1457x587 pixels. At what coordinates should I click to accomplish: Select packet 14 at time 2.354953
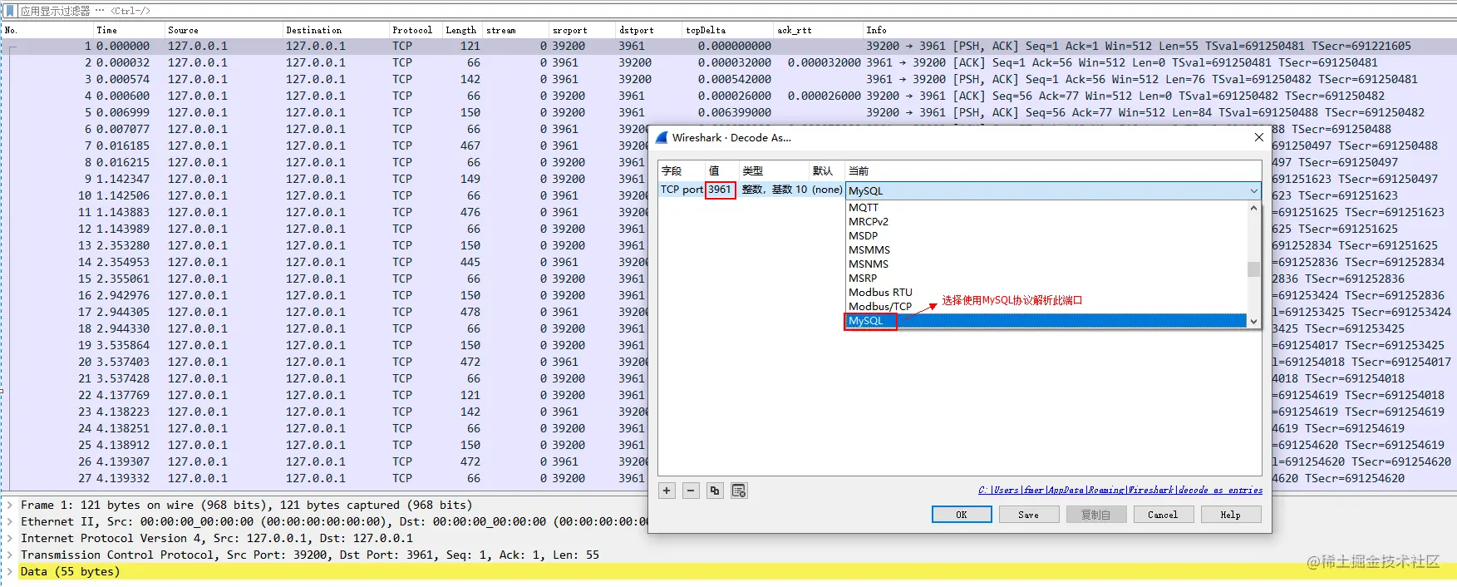[x=324, y=262]
